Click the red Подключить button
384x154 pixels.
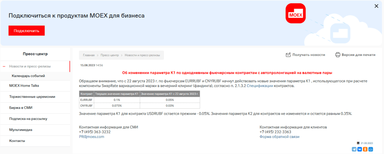27,31
